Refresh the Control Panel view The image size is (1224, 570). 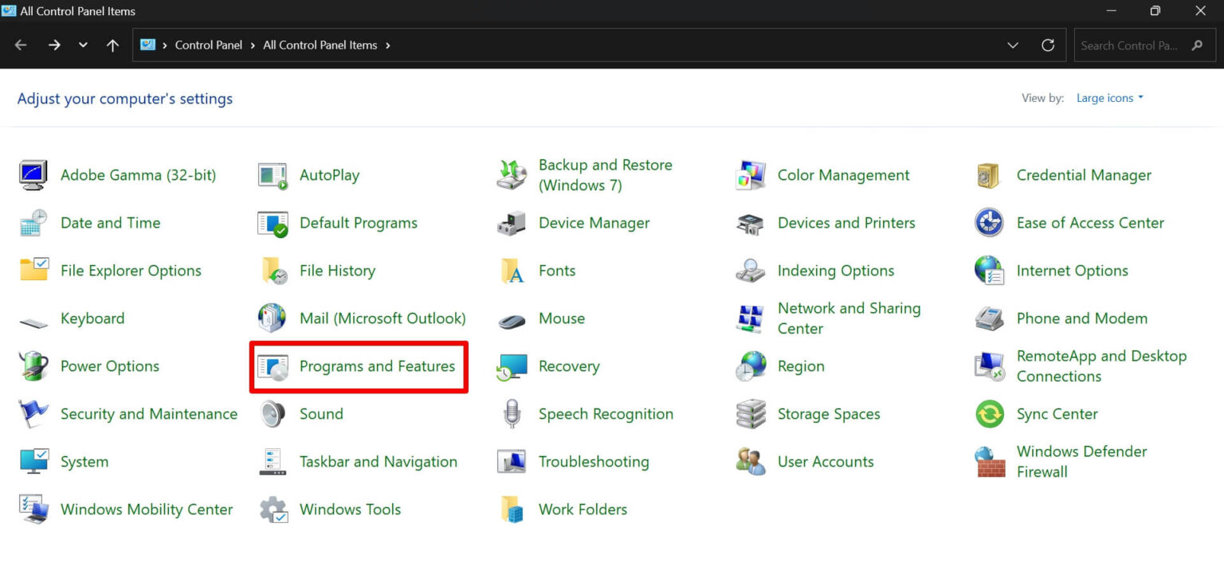click(x=1048, y=45)
